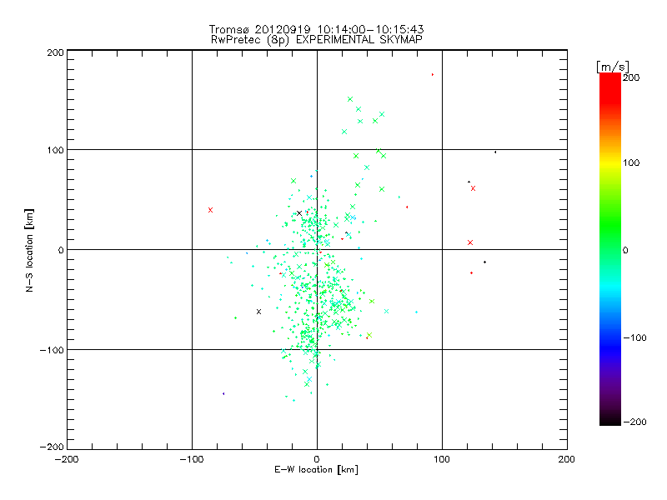Click the x-axis tick label 100
This screenshot has height=500, width=667.
[x=442, y=459]
